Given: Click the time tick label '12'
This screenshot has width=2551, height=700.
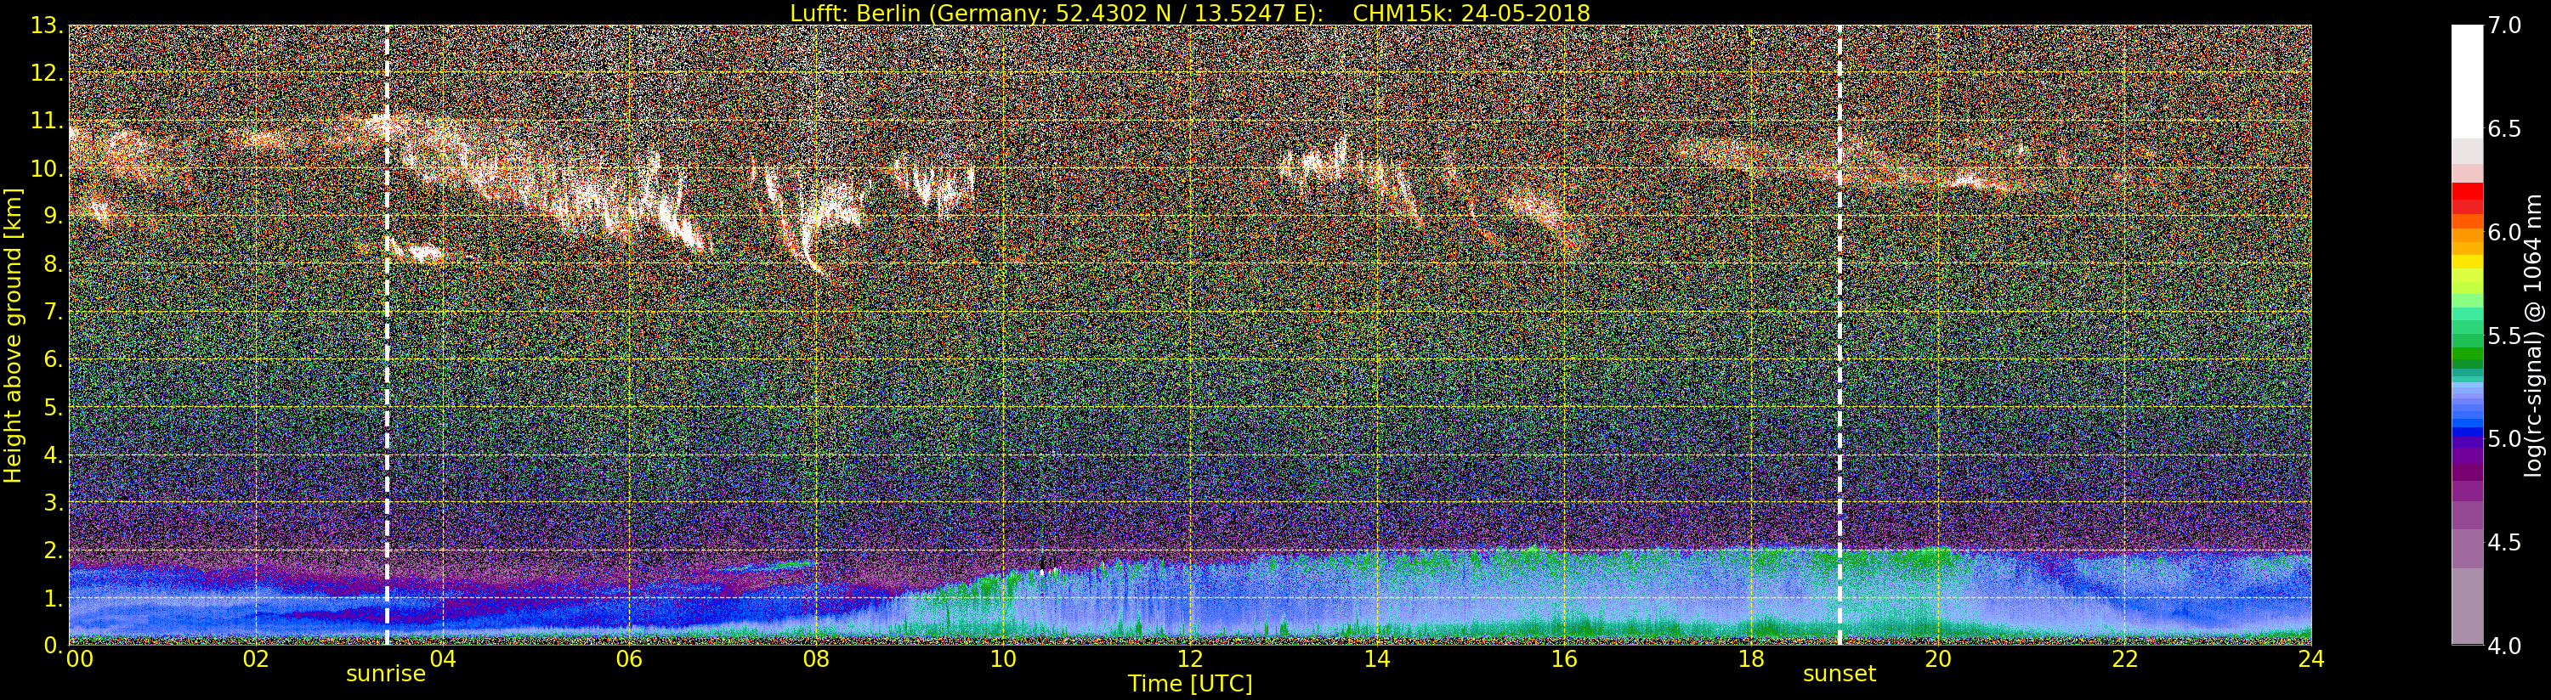Looking at the screenshot, I should (x=1190, y=659).
